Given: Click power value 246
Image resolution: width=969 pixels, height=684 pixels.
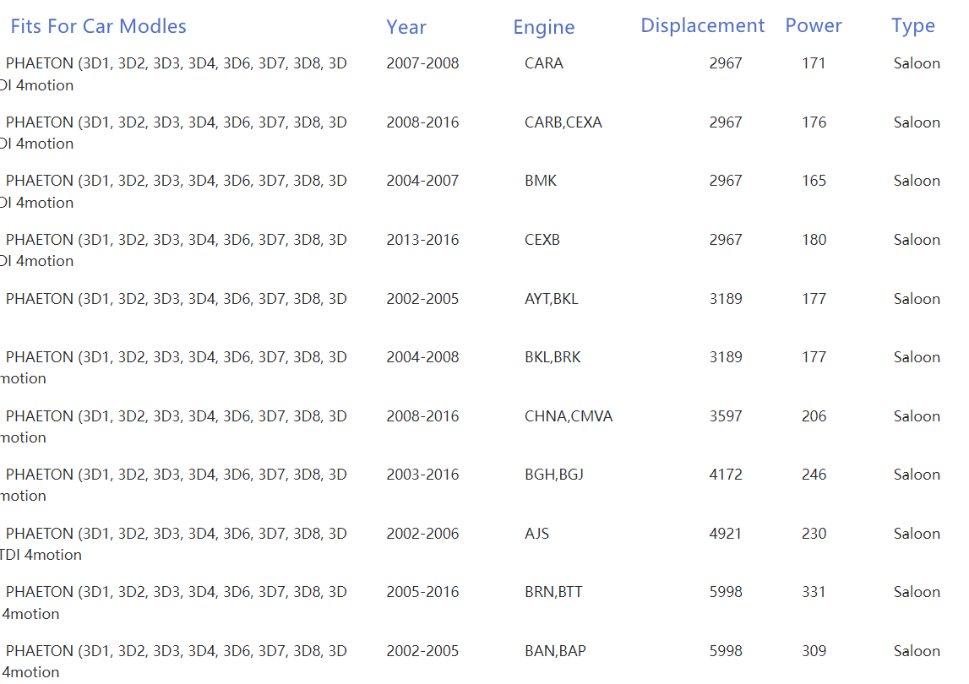Looking at the screenshot, I should point(814,475).
